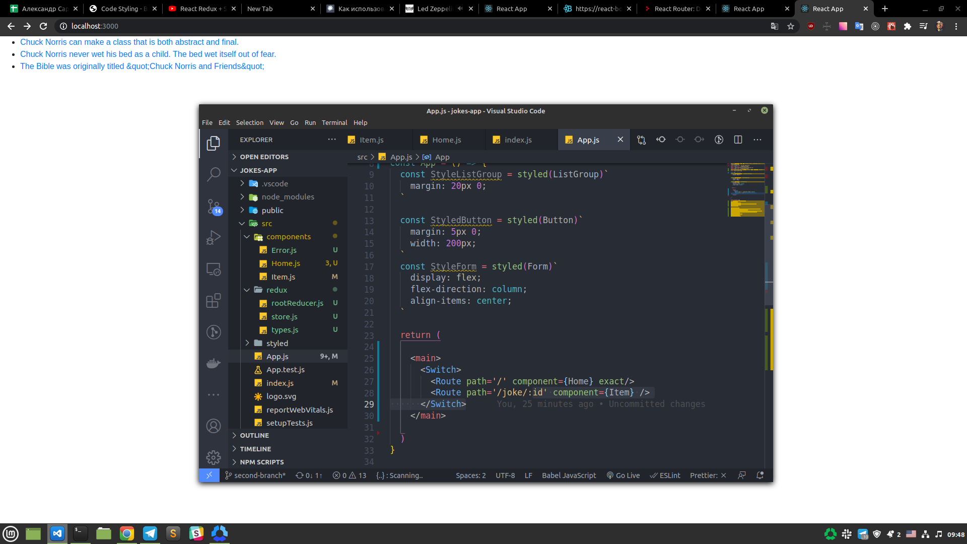Toggle ESLint in the status bar
Screen dimensions: 967x544
[x=665, y=475]
